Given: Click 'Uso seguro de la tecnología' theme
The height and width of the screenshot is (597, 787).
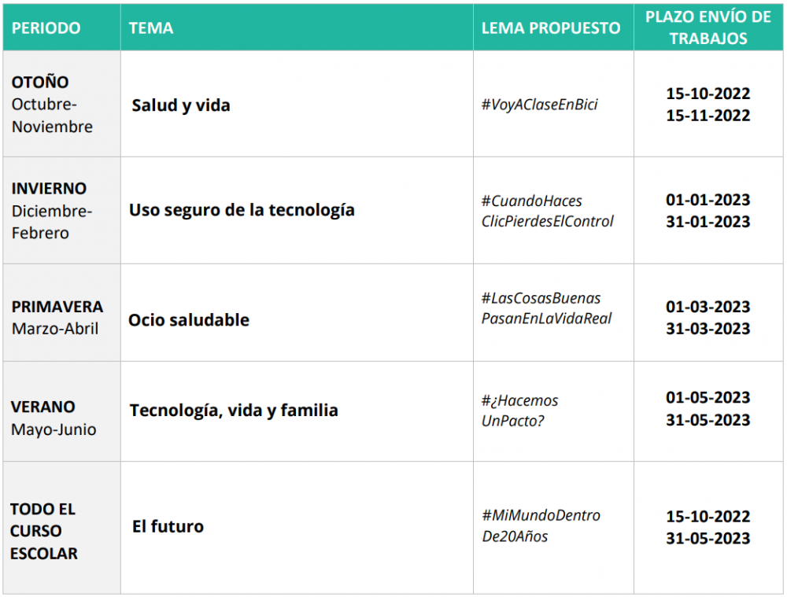Looking at the screenshot, I should tap(242, 210).
